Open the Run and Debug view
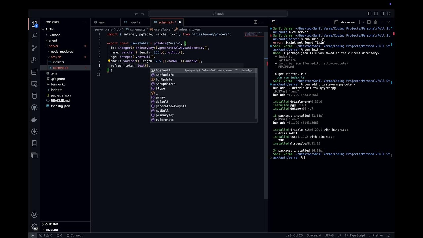 click(34, 60)
